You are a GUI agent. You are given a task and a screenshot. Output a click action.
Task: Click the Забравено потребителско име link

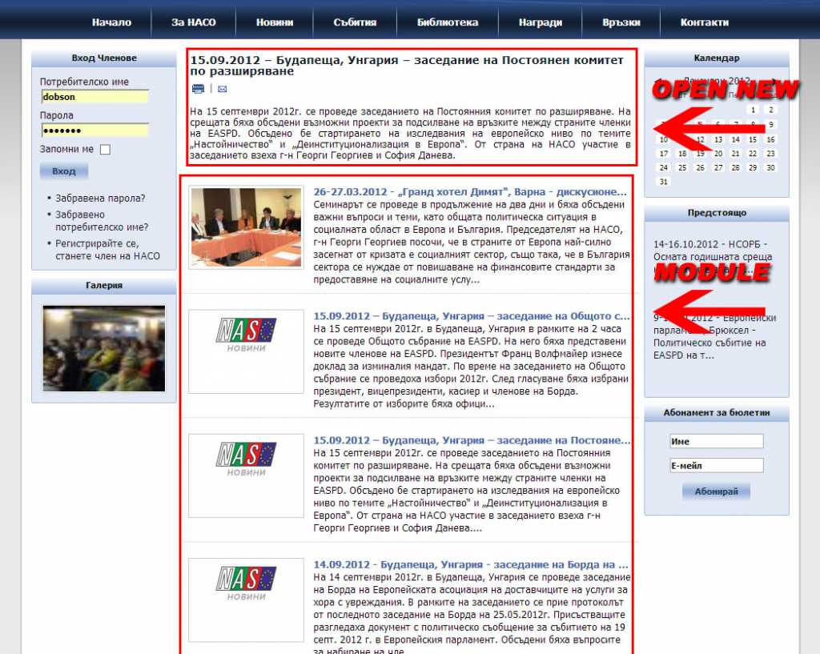pos(101,221)
